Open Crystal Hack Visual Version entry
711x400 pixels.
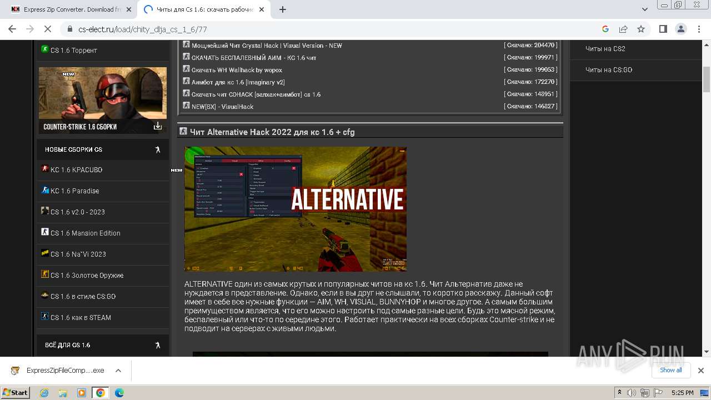coord(267,46)
